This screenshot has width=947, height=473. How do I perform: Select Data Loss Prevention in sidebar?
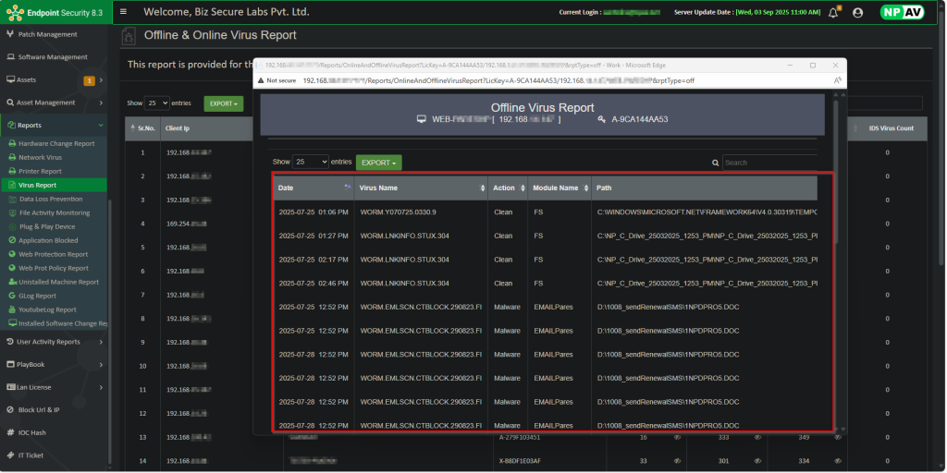click(51, 199)
